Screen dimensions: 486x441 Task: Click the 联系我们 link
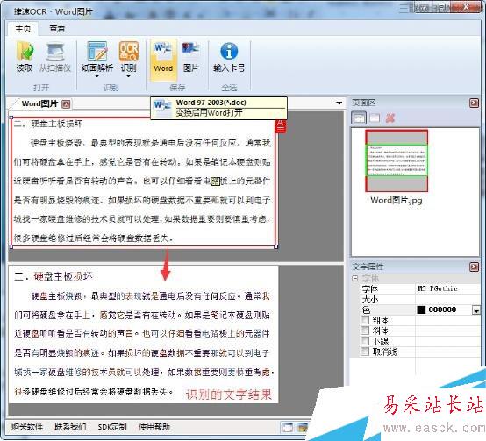tap(70, 427)
